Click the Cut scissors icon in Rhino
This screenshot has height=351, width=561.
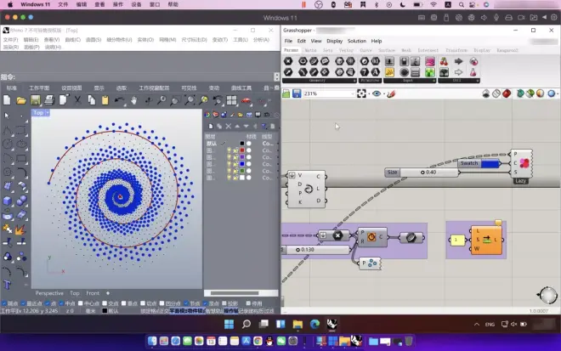click(x=77, y=100)
